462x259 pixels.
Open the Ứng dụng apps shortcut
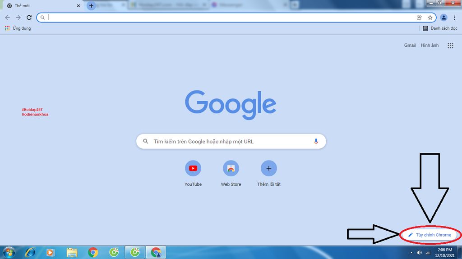coord(18,28)
